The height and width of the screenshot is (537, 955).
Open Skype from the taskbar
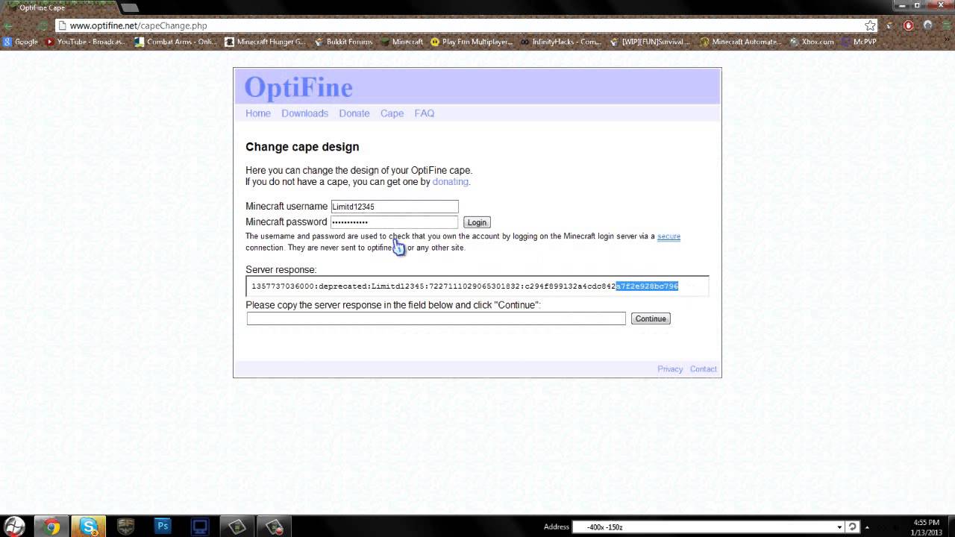[89, 527]
